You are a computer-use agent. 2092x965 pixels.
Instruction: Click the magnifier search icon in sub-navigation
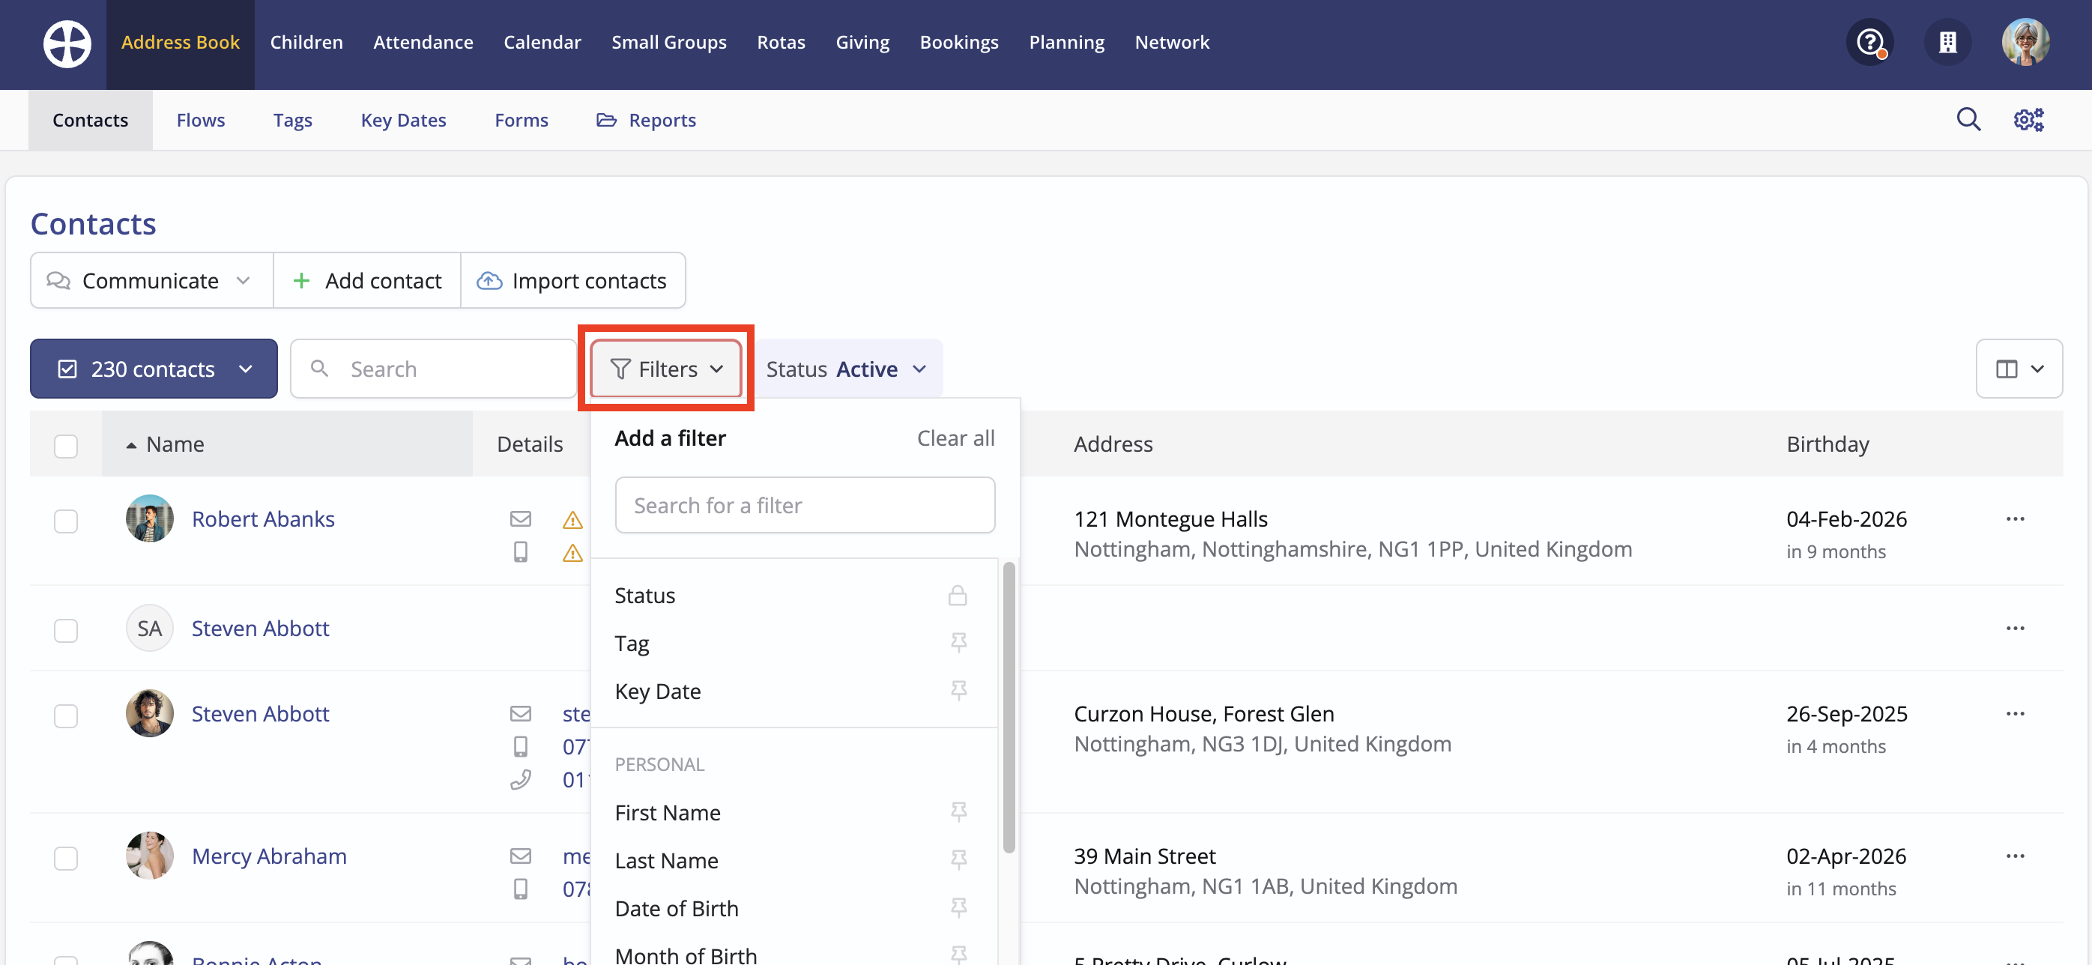coord(1968,120)
